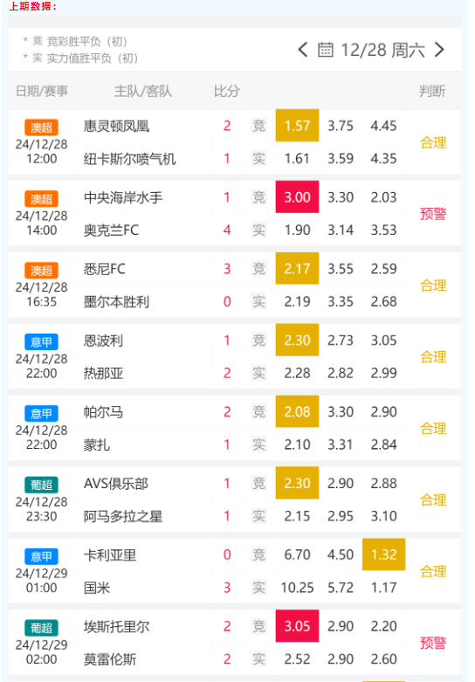The image size is (475, 682).
Task: Click the 比分 column header
Action: coord(227,92)
